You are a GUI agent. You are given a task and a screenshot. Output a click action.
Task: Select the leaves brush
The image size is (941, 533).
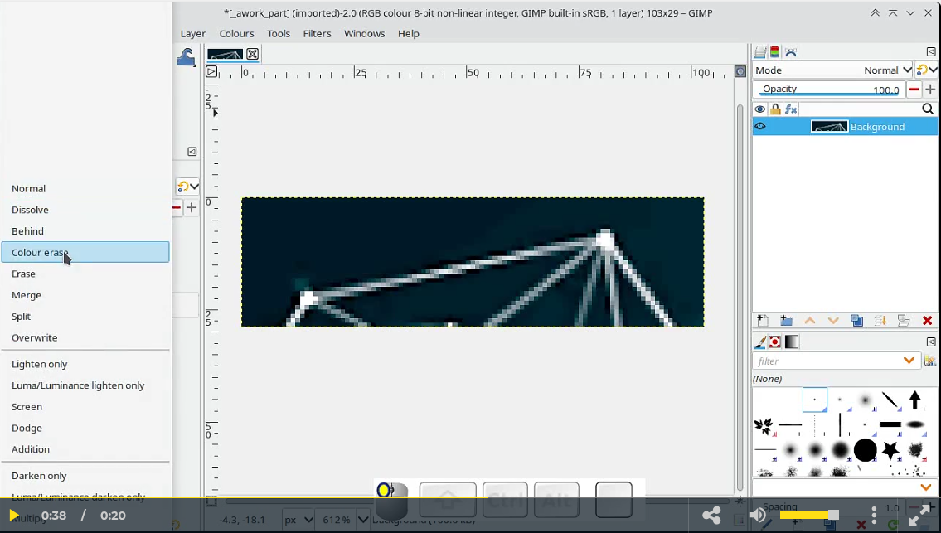(764, 426)
